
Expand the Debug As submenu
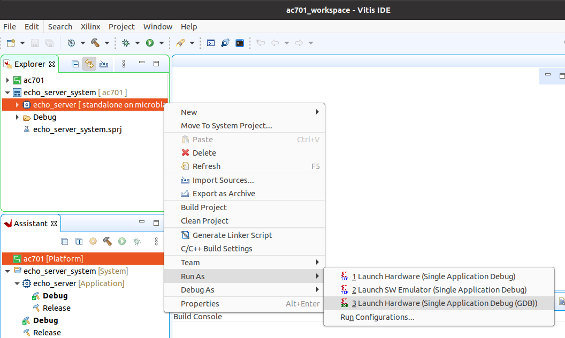click(x=245, y=290)
